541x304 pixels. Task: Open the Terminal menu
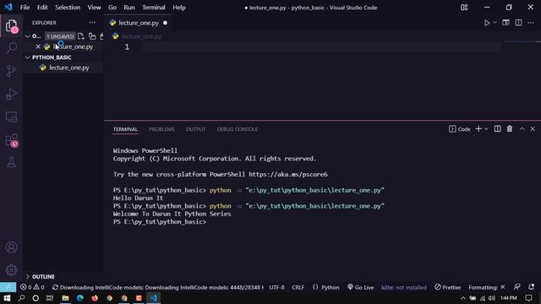click(154, 8)
